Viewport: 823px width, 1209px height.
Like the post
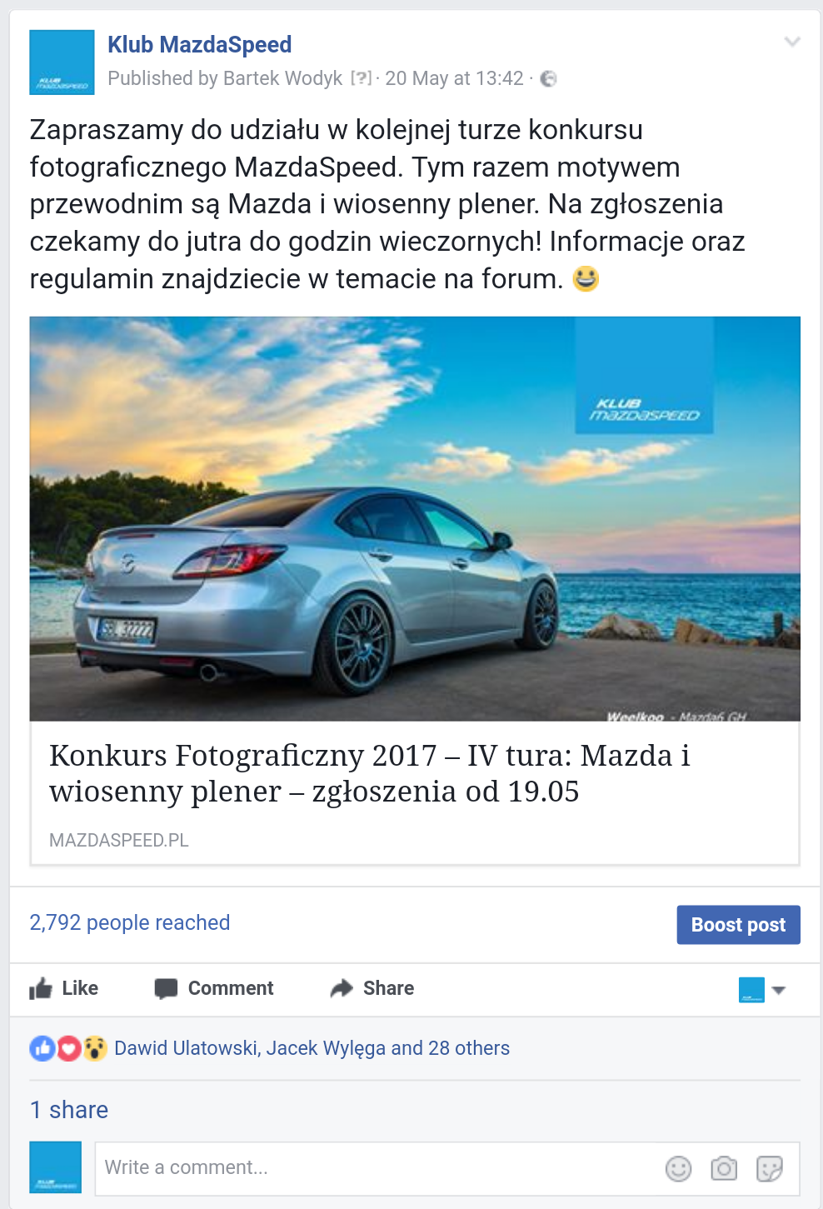coord(64,988)
